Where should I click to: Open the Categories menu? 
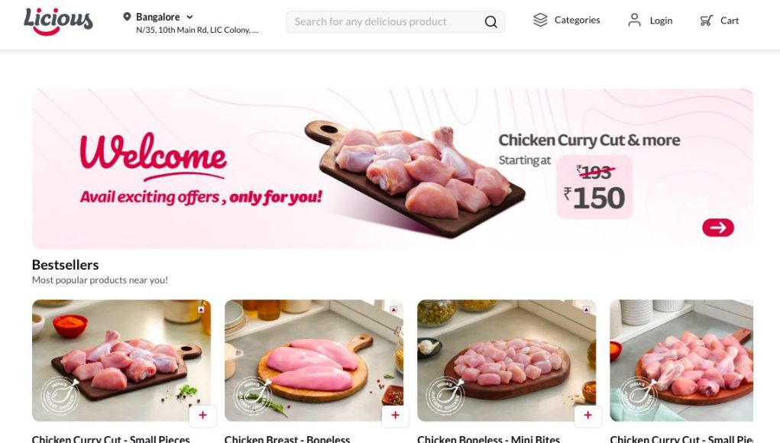[x=567, y=20]
